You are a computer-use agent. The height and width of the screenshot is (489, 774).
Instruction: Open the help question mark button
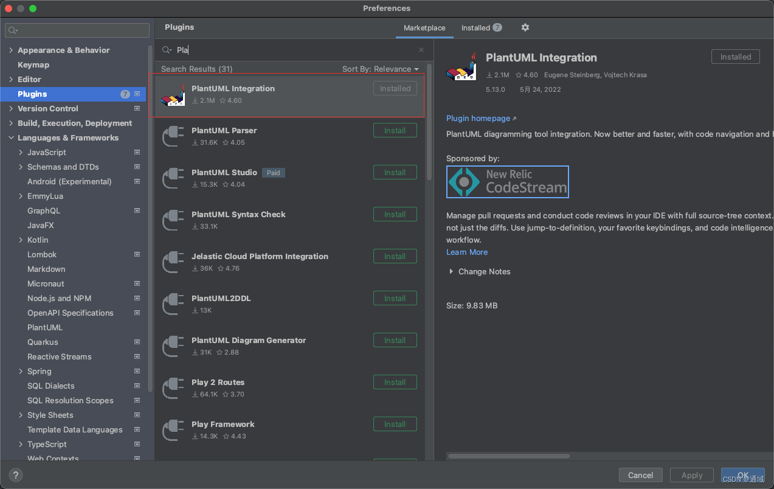[16, 475]
